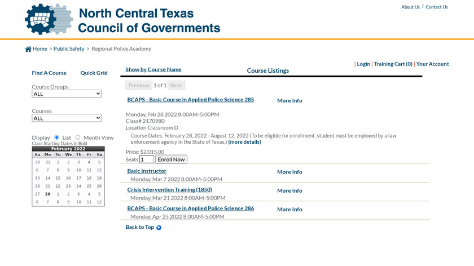The height and width of the screenshot is (266, 474).
Task: Open the Courses dropdown
Action: (x=67, y=118)
